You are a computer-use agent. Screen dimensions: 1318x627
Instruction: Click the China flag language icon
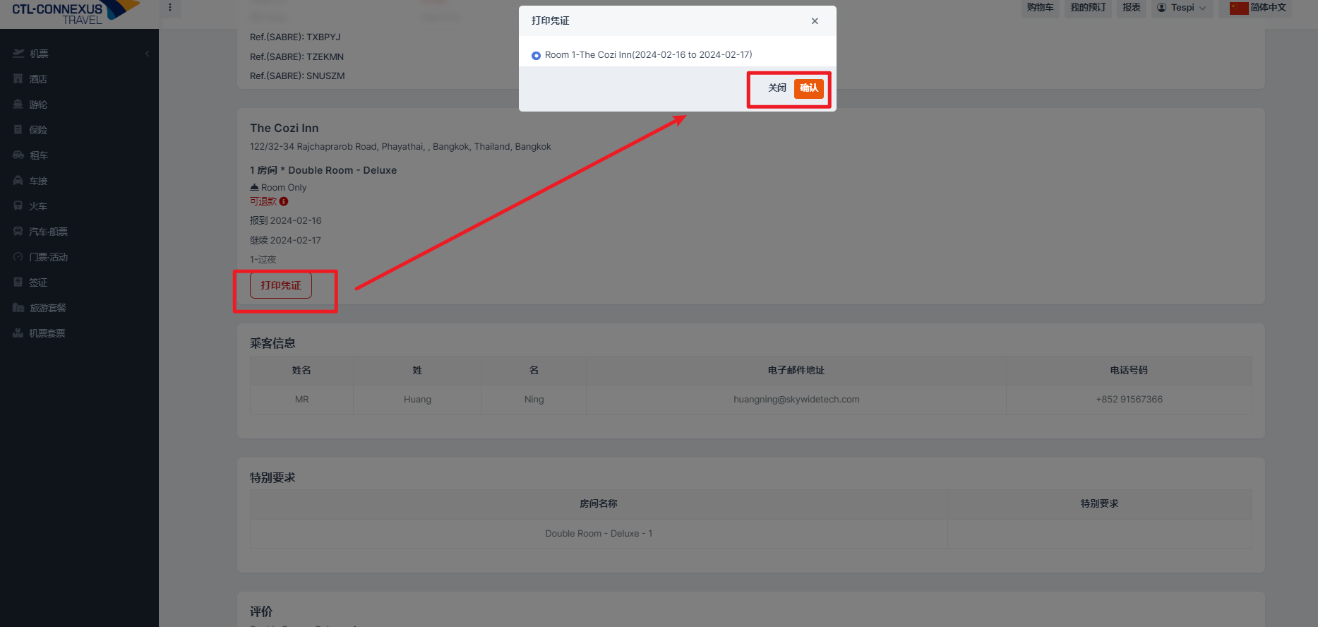point(1239,8)
